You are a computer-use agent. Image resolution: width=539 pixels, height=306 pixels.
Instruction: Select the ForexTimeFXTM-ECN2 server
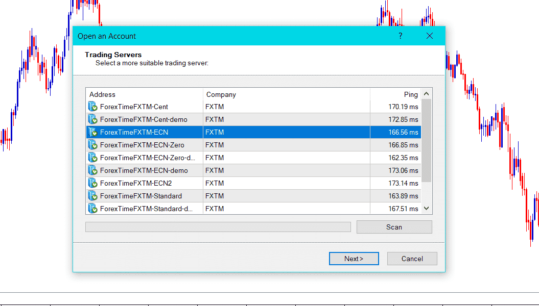point(253,183)
